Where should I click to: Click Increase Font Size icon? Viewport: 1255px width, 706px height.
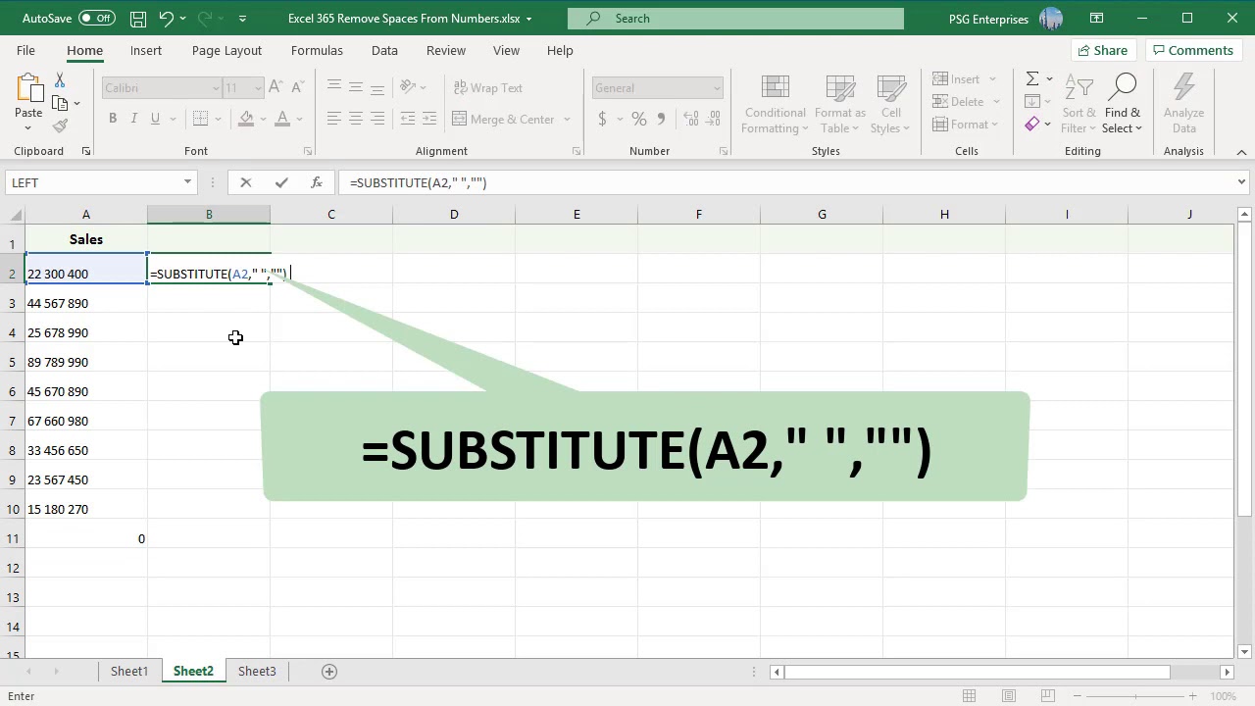[x=276, y=87]
